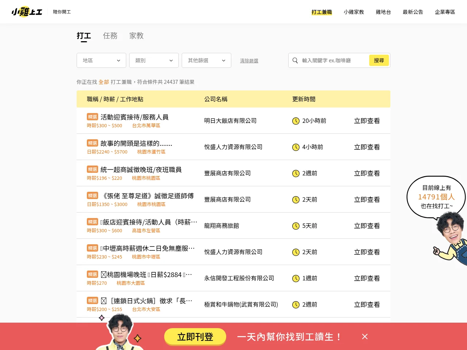Open 最新公告 in top navigation
The image size is (467, 350).
click(x=413, y=12)
